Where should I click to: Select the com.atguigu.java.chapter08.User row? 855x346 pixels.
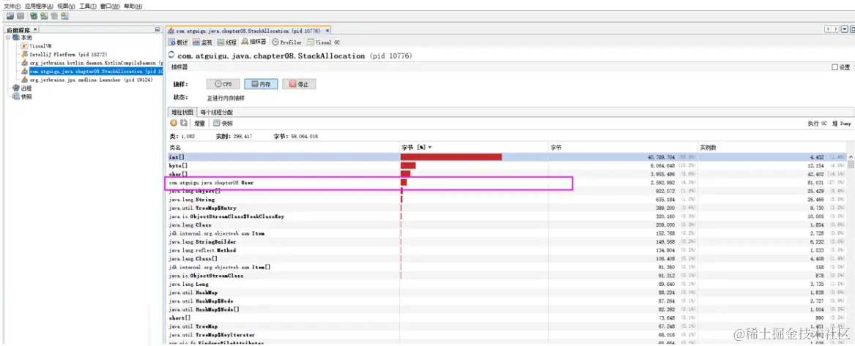[507, 183]
